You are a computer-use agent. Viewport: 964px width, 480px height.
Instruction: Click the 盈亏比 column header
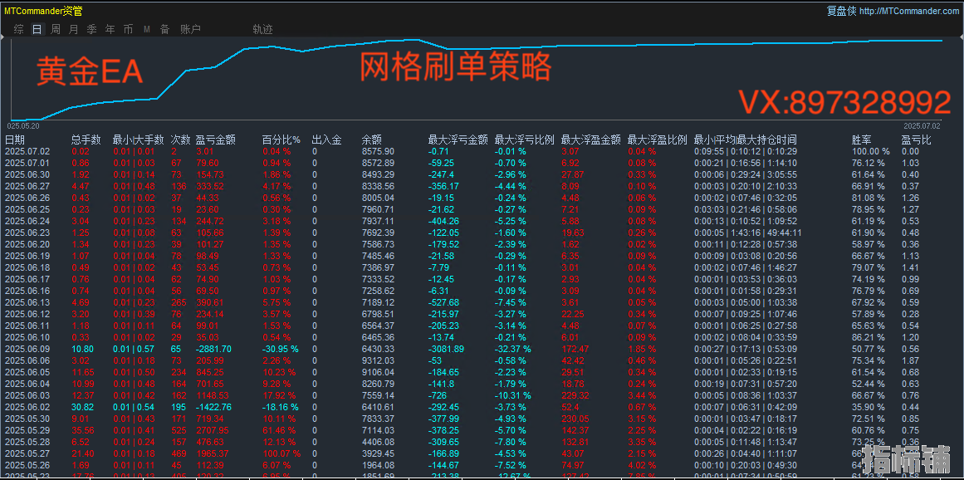916,140
